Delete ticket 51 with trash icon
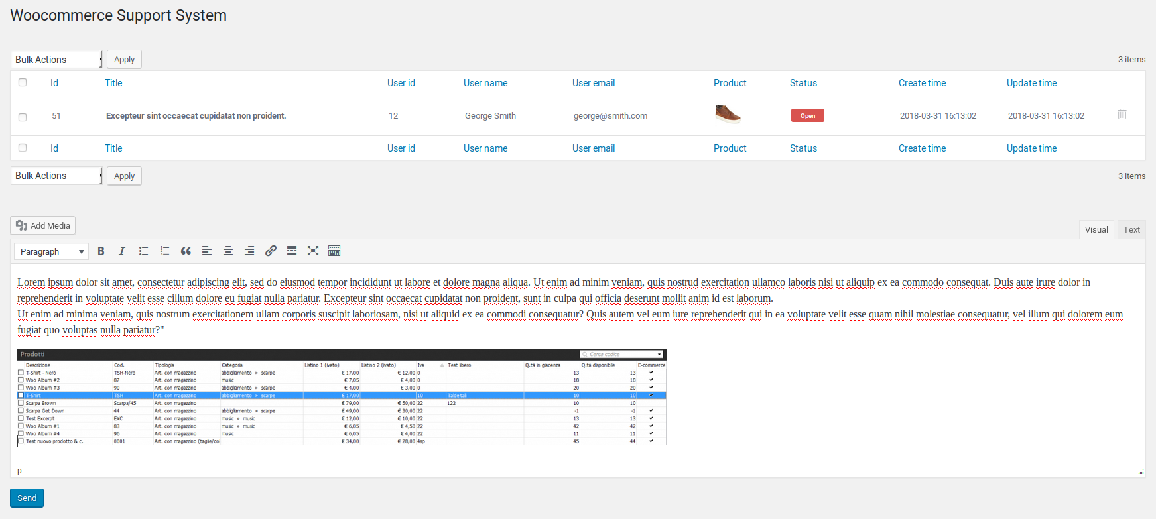This screenshot has height=519, width=1156. click(x=1122, y=114)
